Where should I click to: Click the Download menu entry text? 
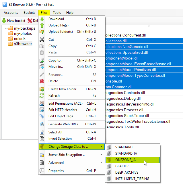pyautogui.click(x=56, y=19)
